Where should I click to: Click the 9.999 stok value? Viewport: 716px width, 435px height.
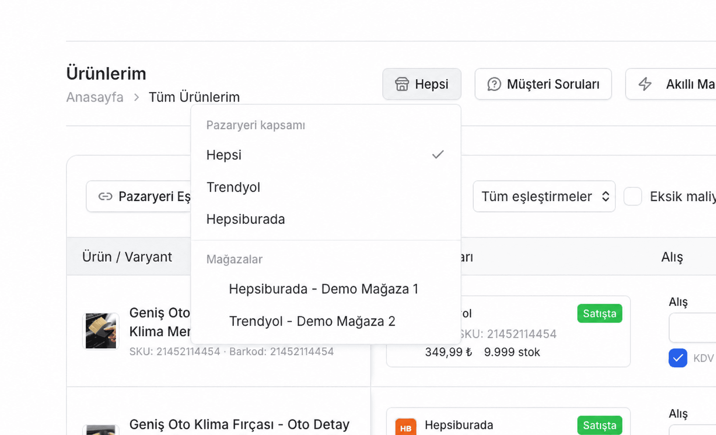512,352
